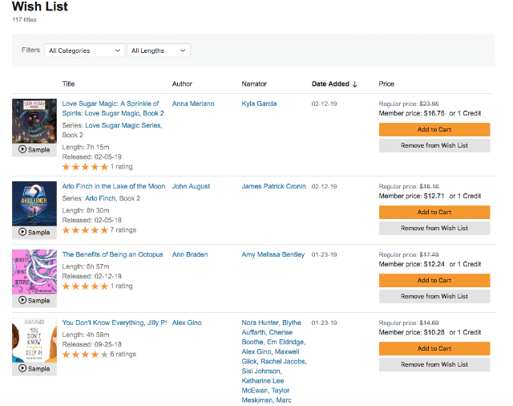Add The Benefits of Being an Octopus to cart
This screenshot has height=406, width=513.
click(434, 280)
